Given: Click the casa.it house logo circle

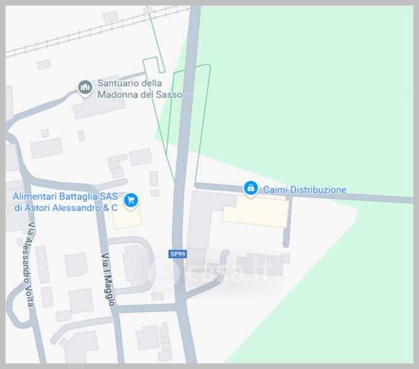Looking at the screenshot, I should (164, 272).
